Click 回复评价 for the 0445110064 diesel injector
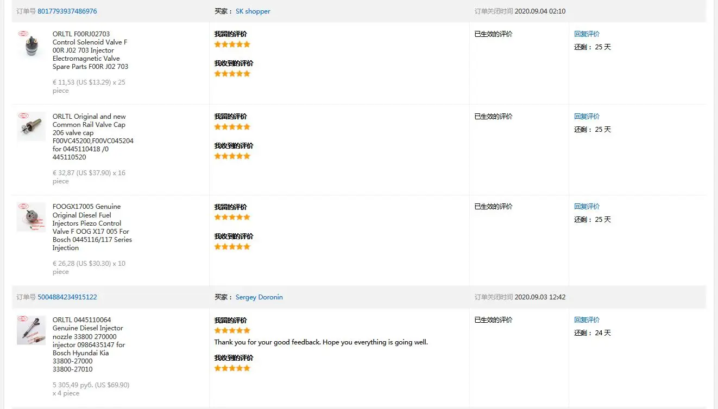718x409 pixels. click(587, 320)
